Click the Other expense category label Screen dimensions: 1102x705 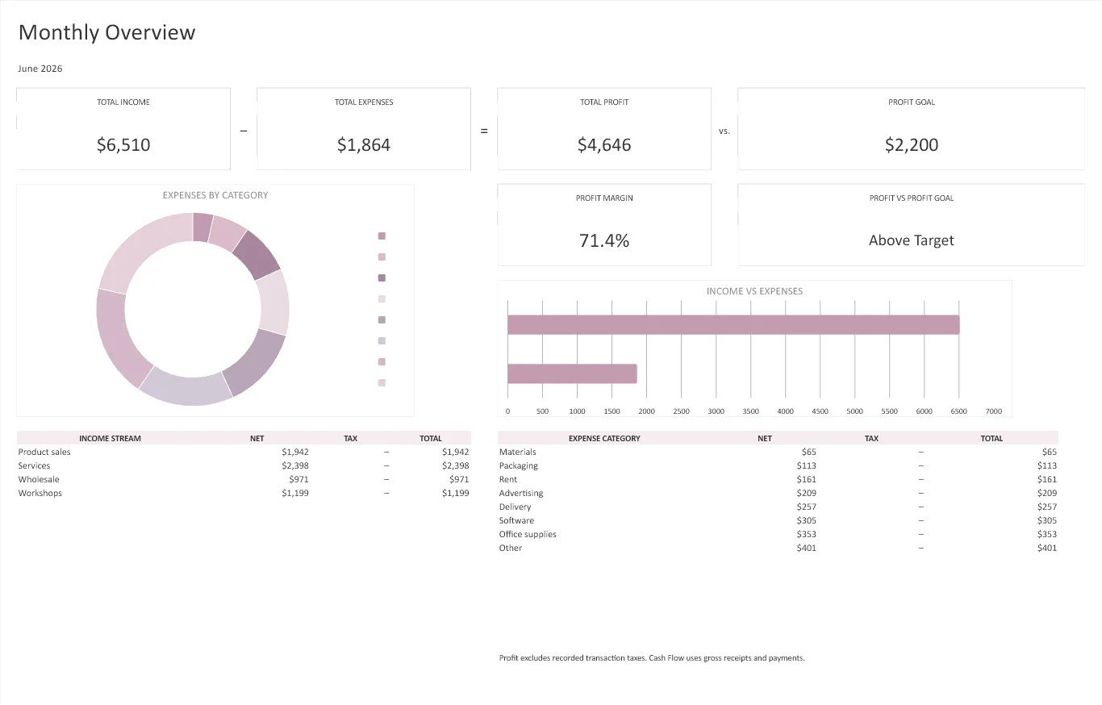point(510,548)
